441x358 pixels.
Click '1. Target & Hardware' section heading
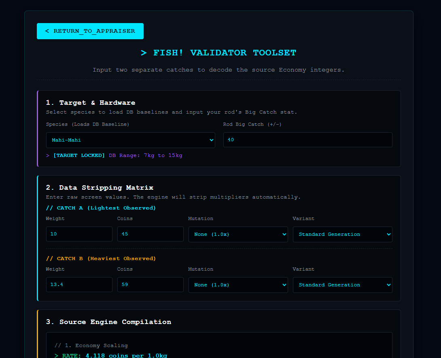(91, 103)
